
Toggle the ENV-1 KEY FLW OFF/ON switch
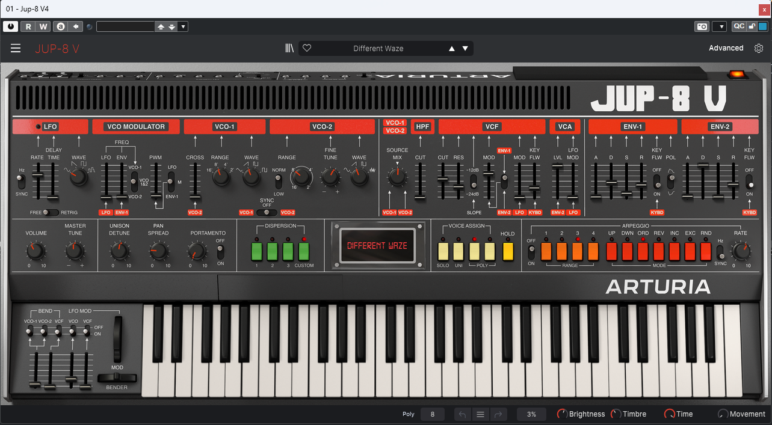(x=656, y=182)
